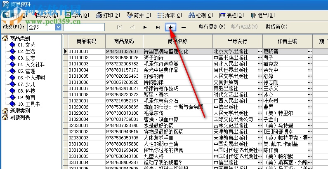Click the 退出[E] exit button

[x=262, y=15]
